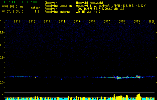The image size is (157, 100).
Task: Click the date stamp 04.07.18 08:10
Action: click(x=13, y=11)
